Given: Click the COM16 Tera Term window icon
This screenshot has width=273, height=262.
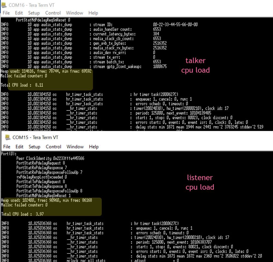Looking at the screenshot, I should coord(4,5).
